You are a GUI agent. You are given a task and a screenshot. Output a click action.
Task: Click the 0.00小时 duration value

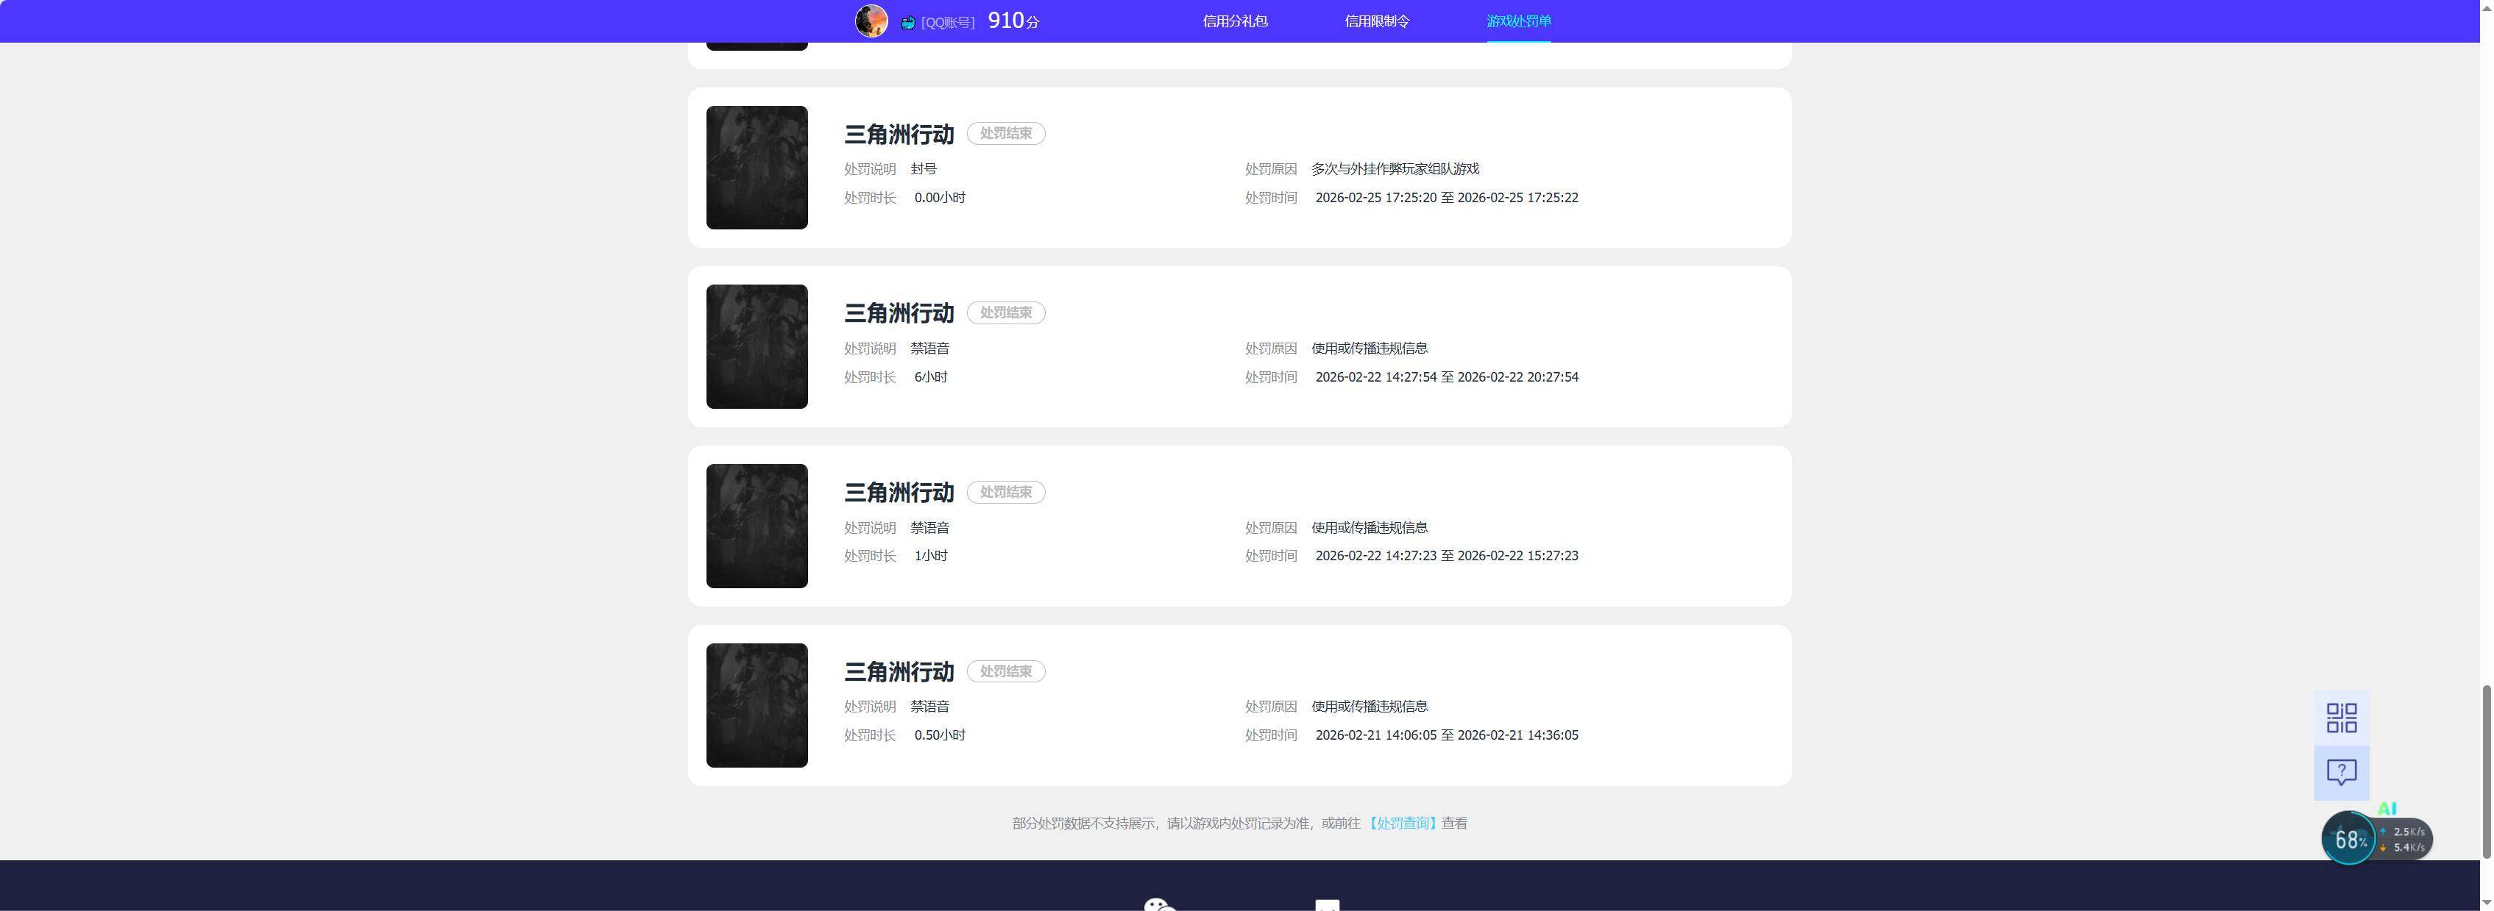point(939,197)
